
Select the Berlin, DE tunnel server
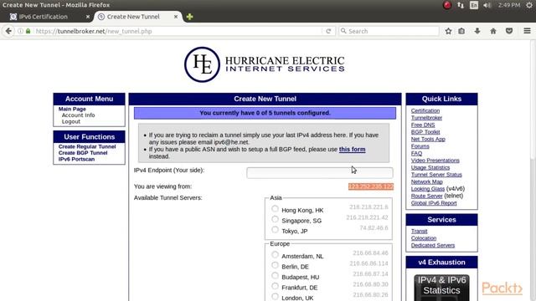coord(275,265)
